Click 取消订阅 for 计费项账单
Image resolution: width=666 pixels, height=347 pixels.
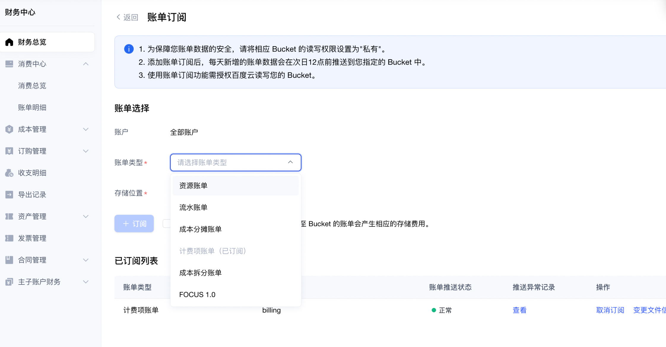pos(610,310)
